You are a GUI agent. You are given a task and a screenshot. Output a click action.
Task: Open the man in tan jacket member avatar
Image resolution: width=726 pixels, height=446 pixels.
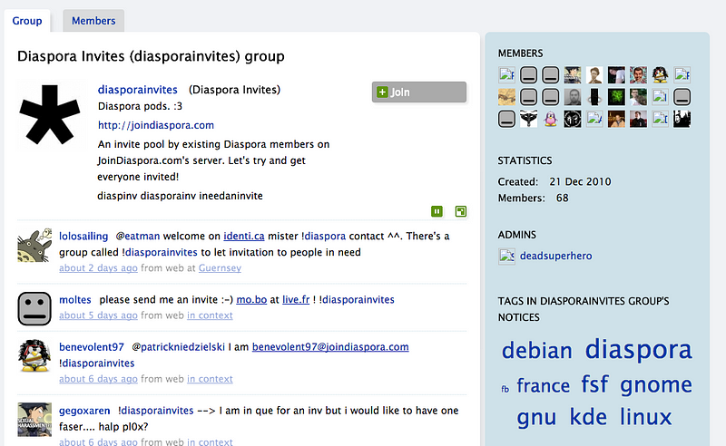click(616, 119)
